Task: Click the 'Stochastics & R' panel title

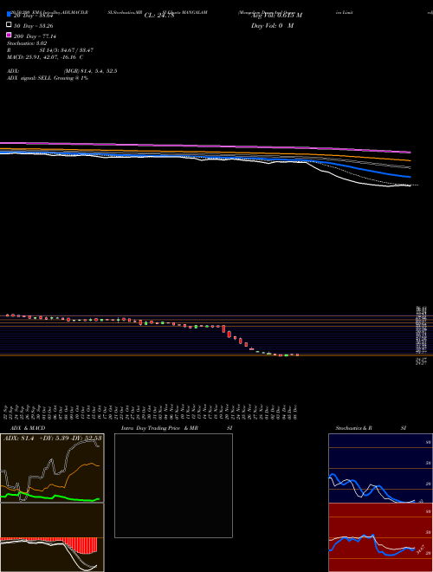Action: [353, 428]
